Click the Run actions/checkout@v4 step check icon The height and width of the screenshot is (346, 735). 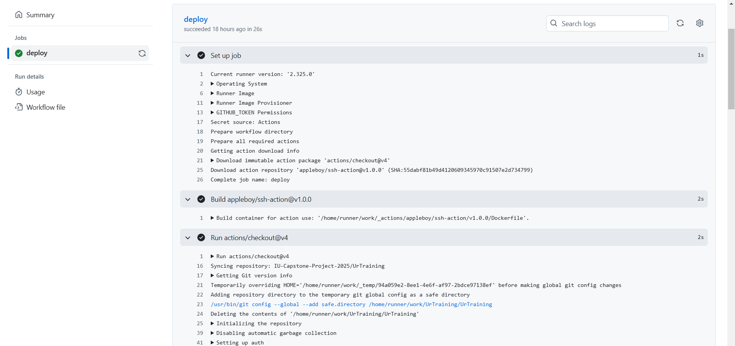point(201,237)
